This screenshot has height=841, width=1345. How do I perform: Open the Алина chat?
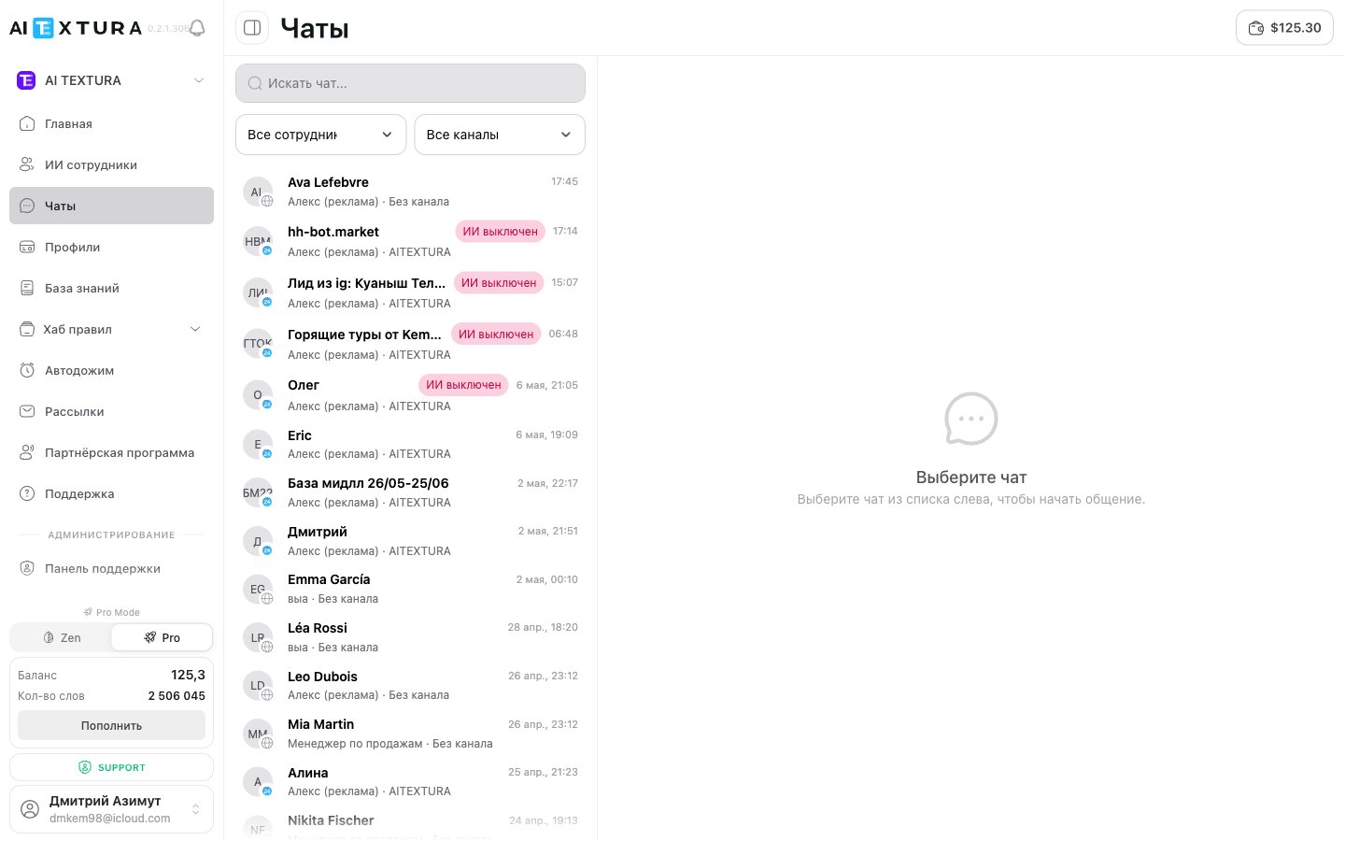pos(410,781)
